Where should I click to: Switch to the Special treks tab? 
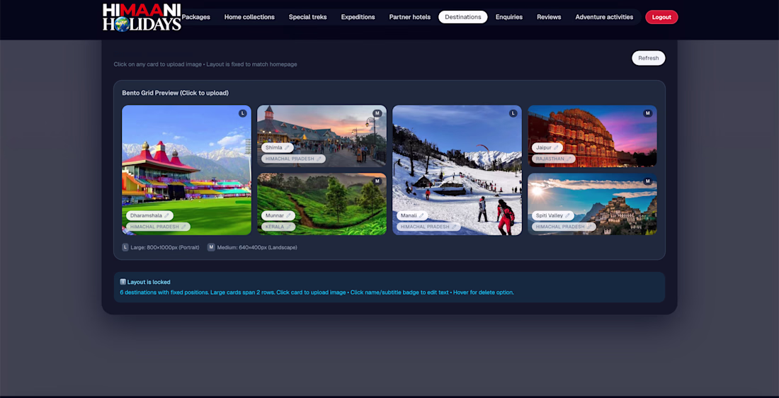(307, 17)
